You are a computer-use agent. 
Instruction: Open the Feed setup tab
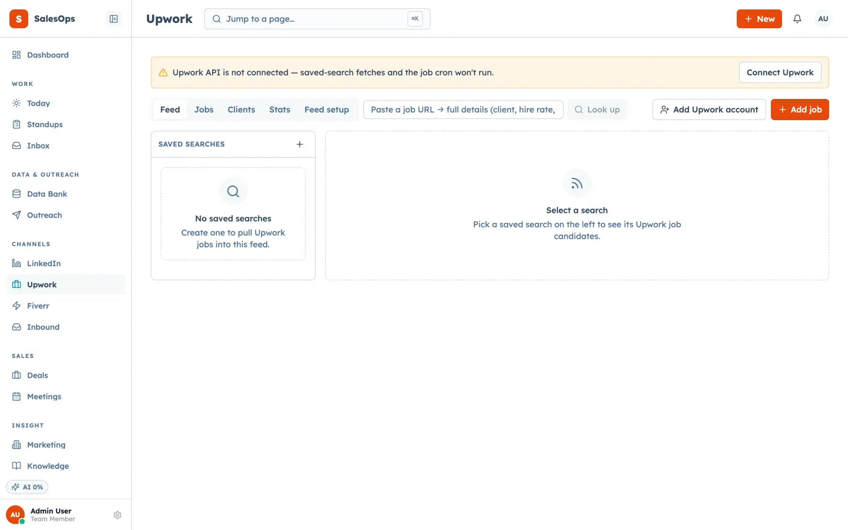tap(327, 110)
